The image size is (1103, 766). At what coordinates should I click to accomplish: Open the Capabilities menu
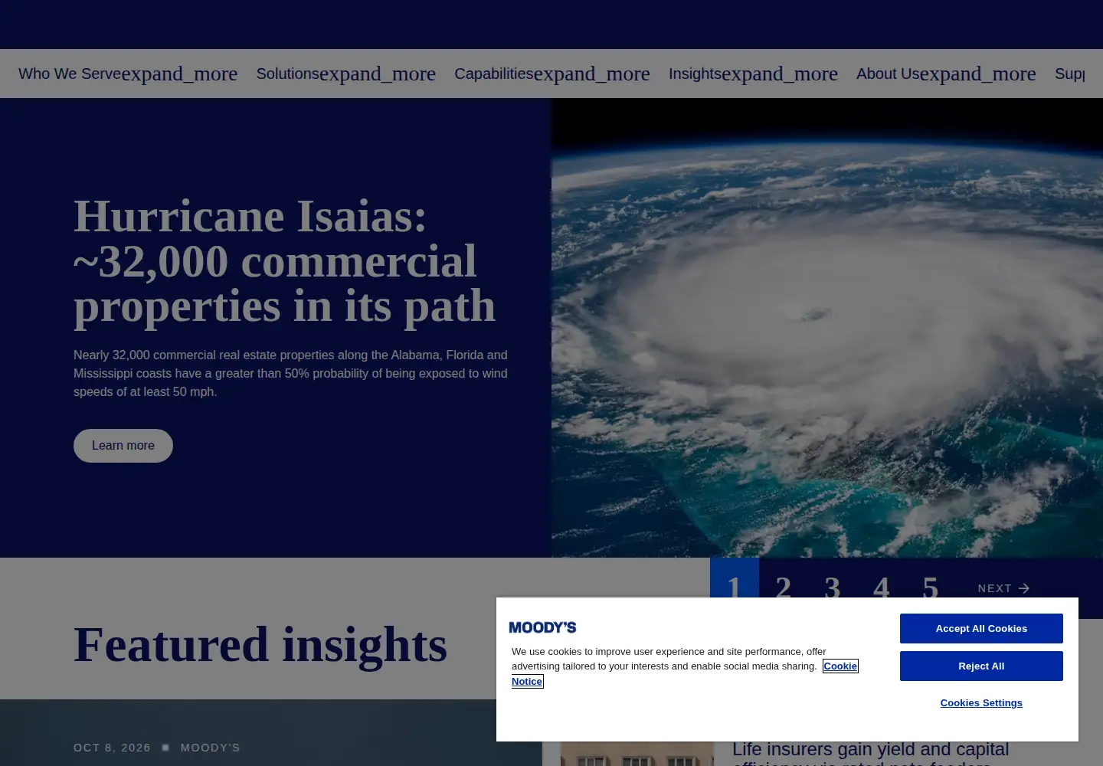[551, 74]
